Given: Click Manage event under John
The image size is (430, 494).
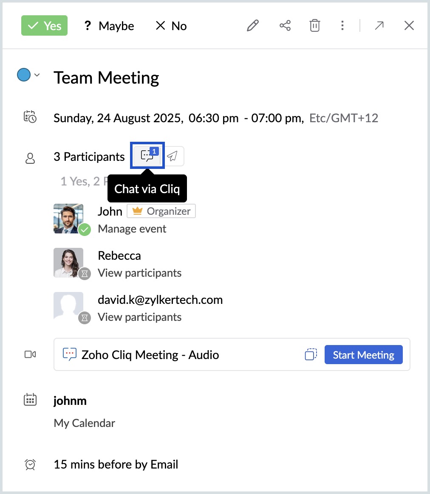Looking at the screenshot, I should (x=132, y=229).
